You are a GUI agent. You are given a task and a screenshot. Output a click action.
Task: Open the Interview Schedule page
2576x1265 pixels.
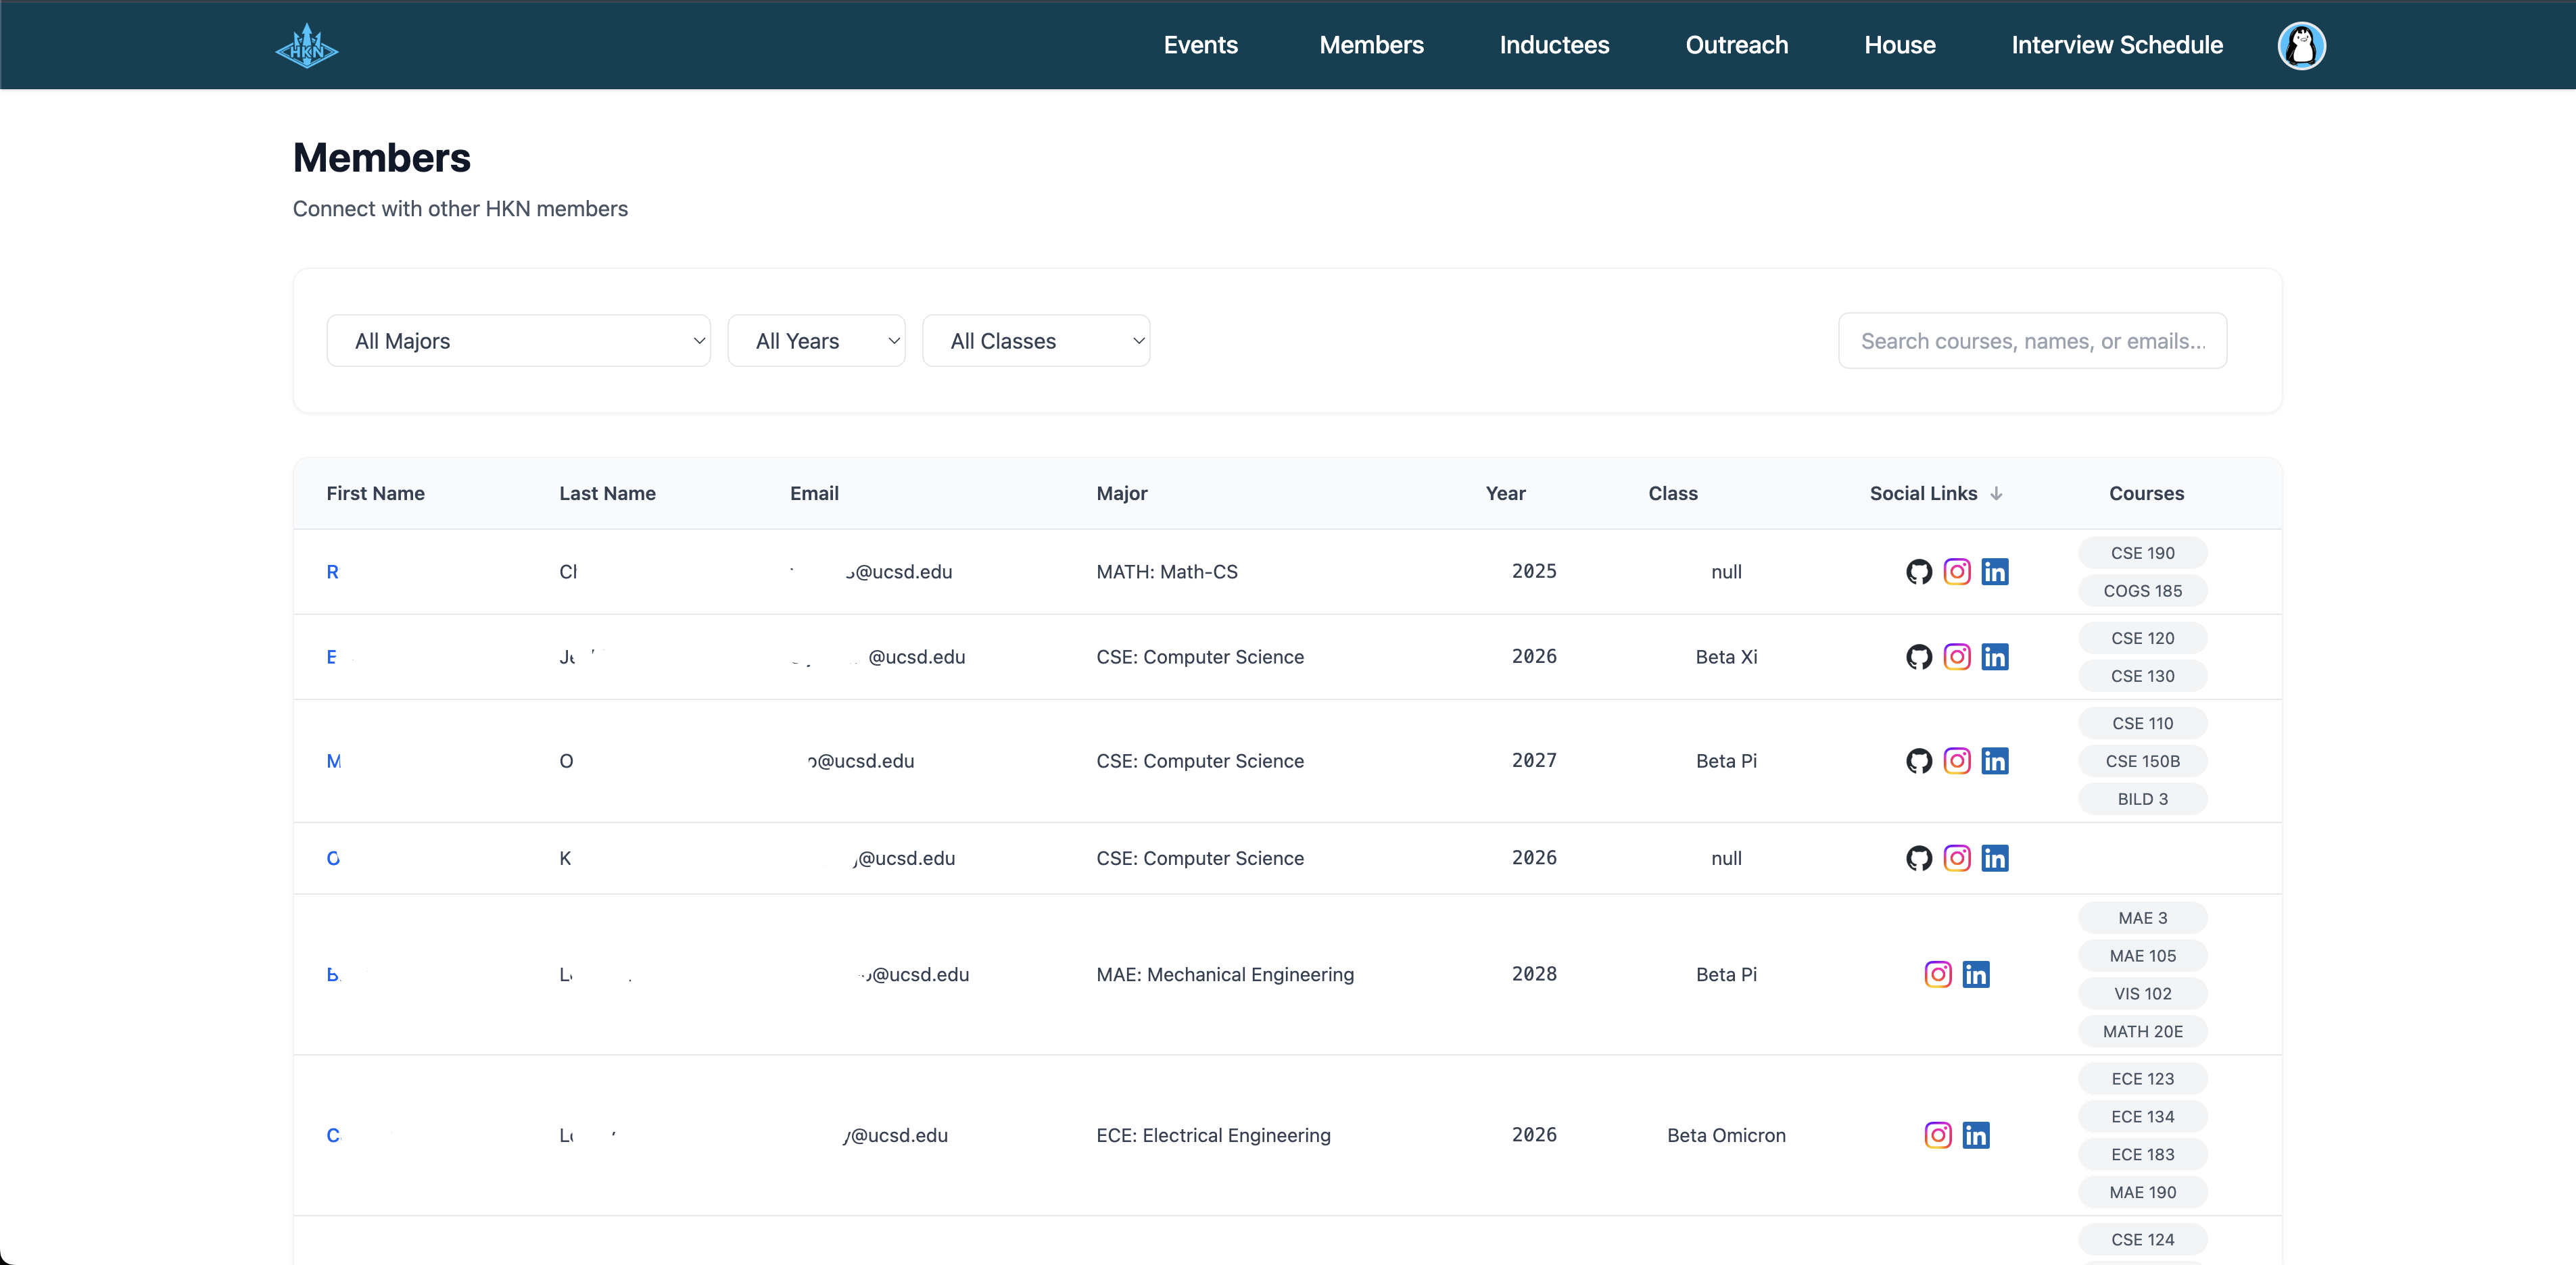coord(2117,45)
